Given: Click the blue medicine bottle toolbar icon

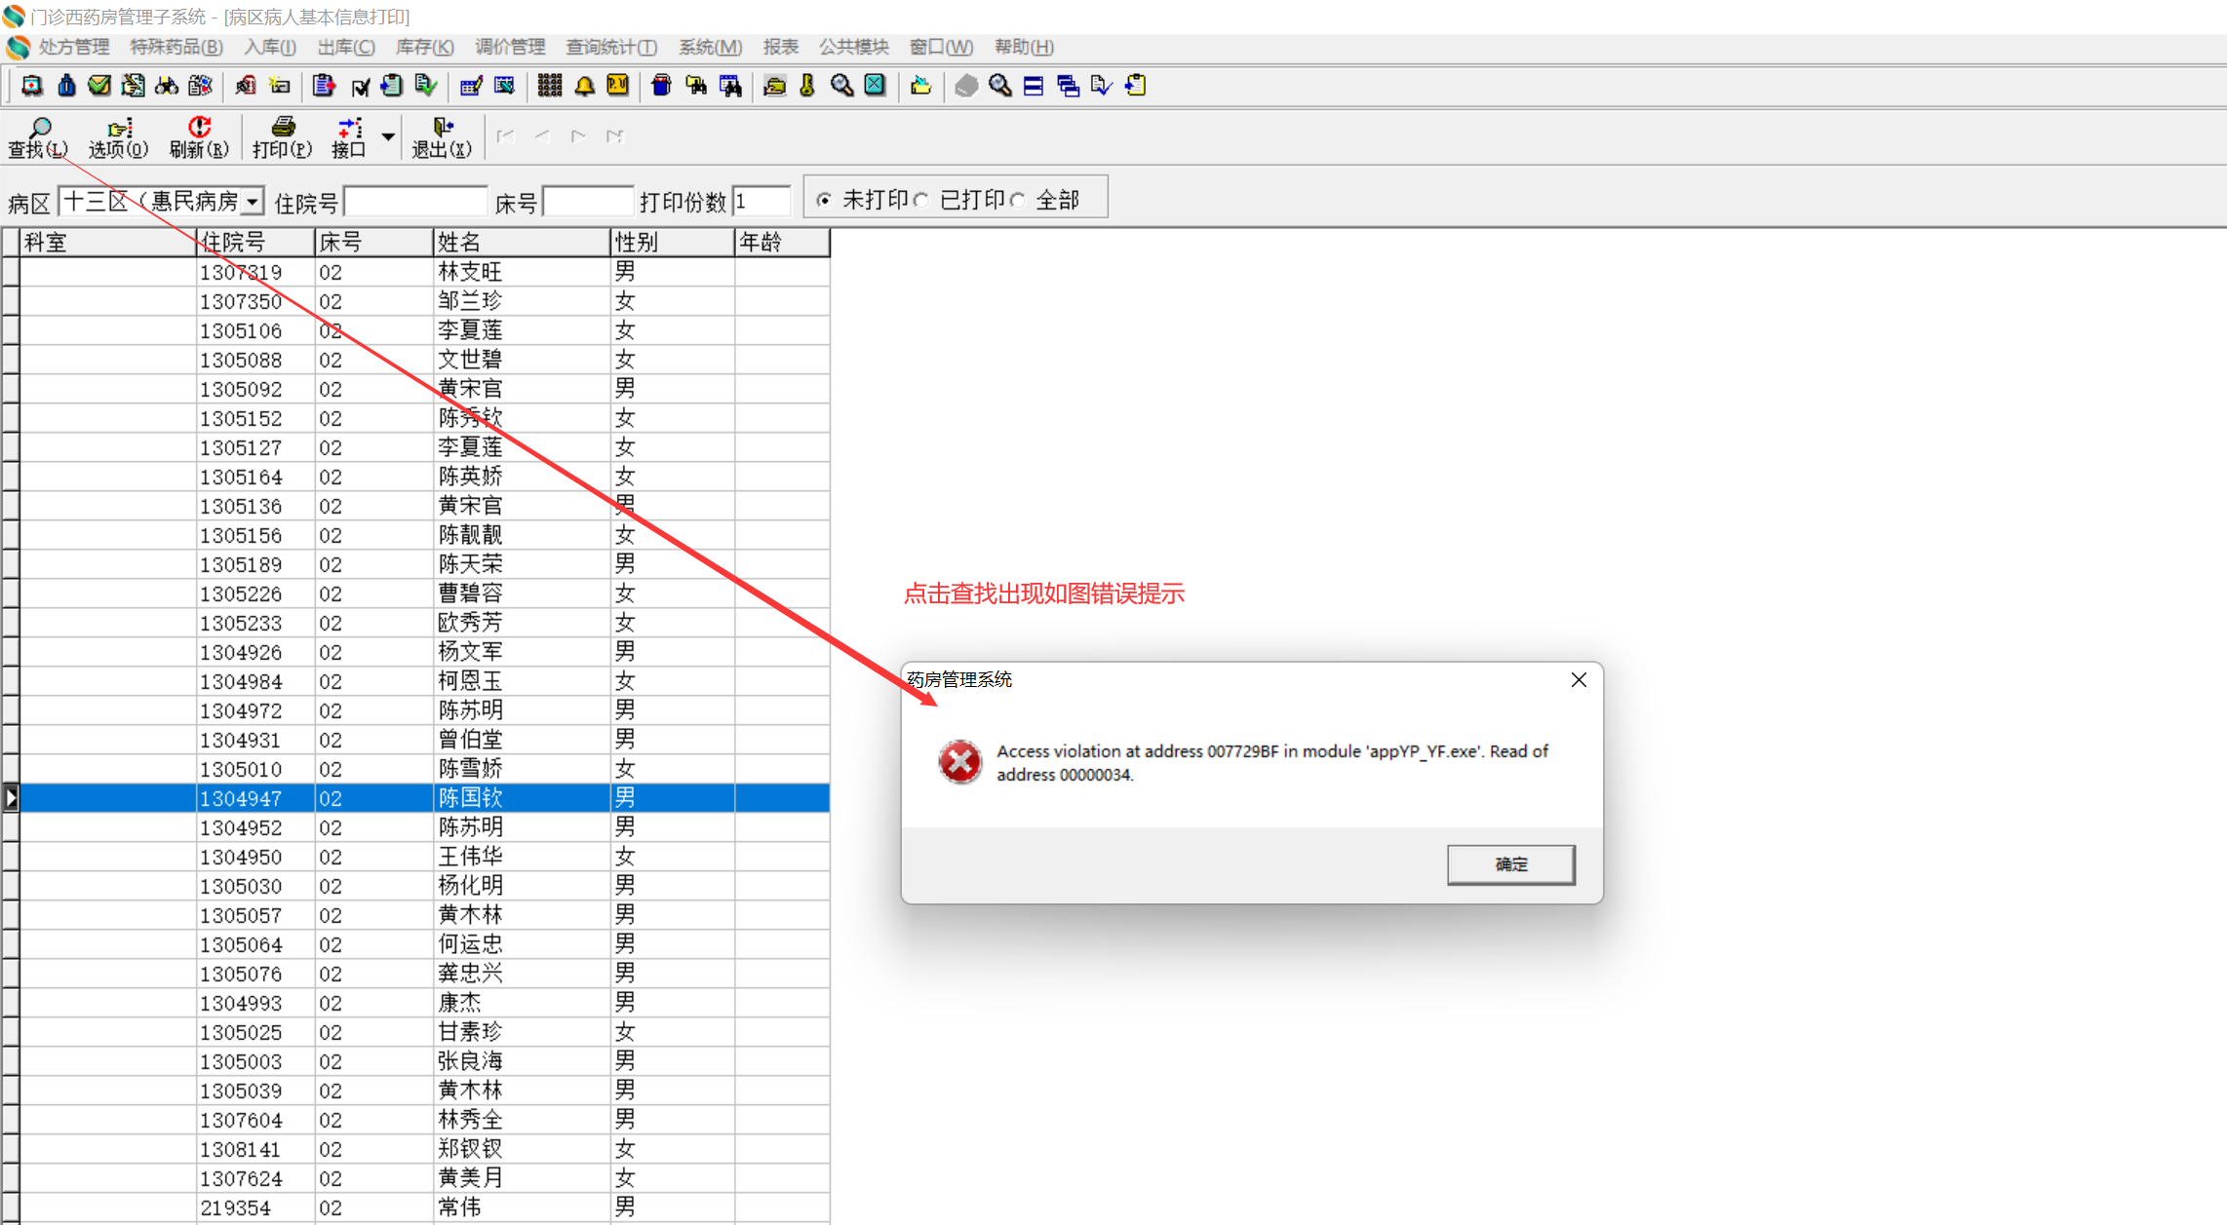Looking at the screenshot, I should [66, 86].
